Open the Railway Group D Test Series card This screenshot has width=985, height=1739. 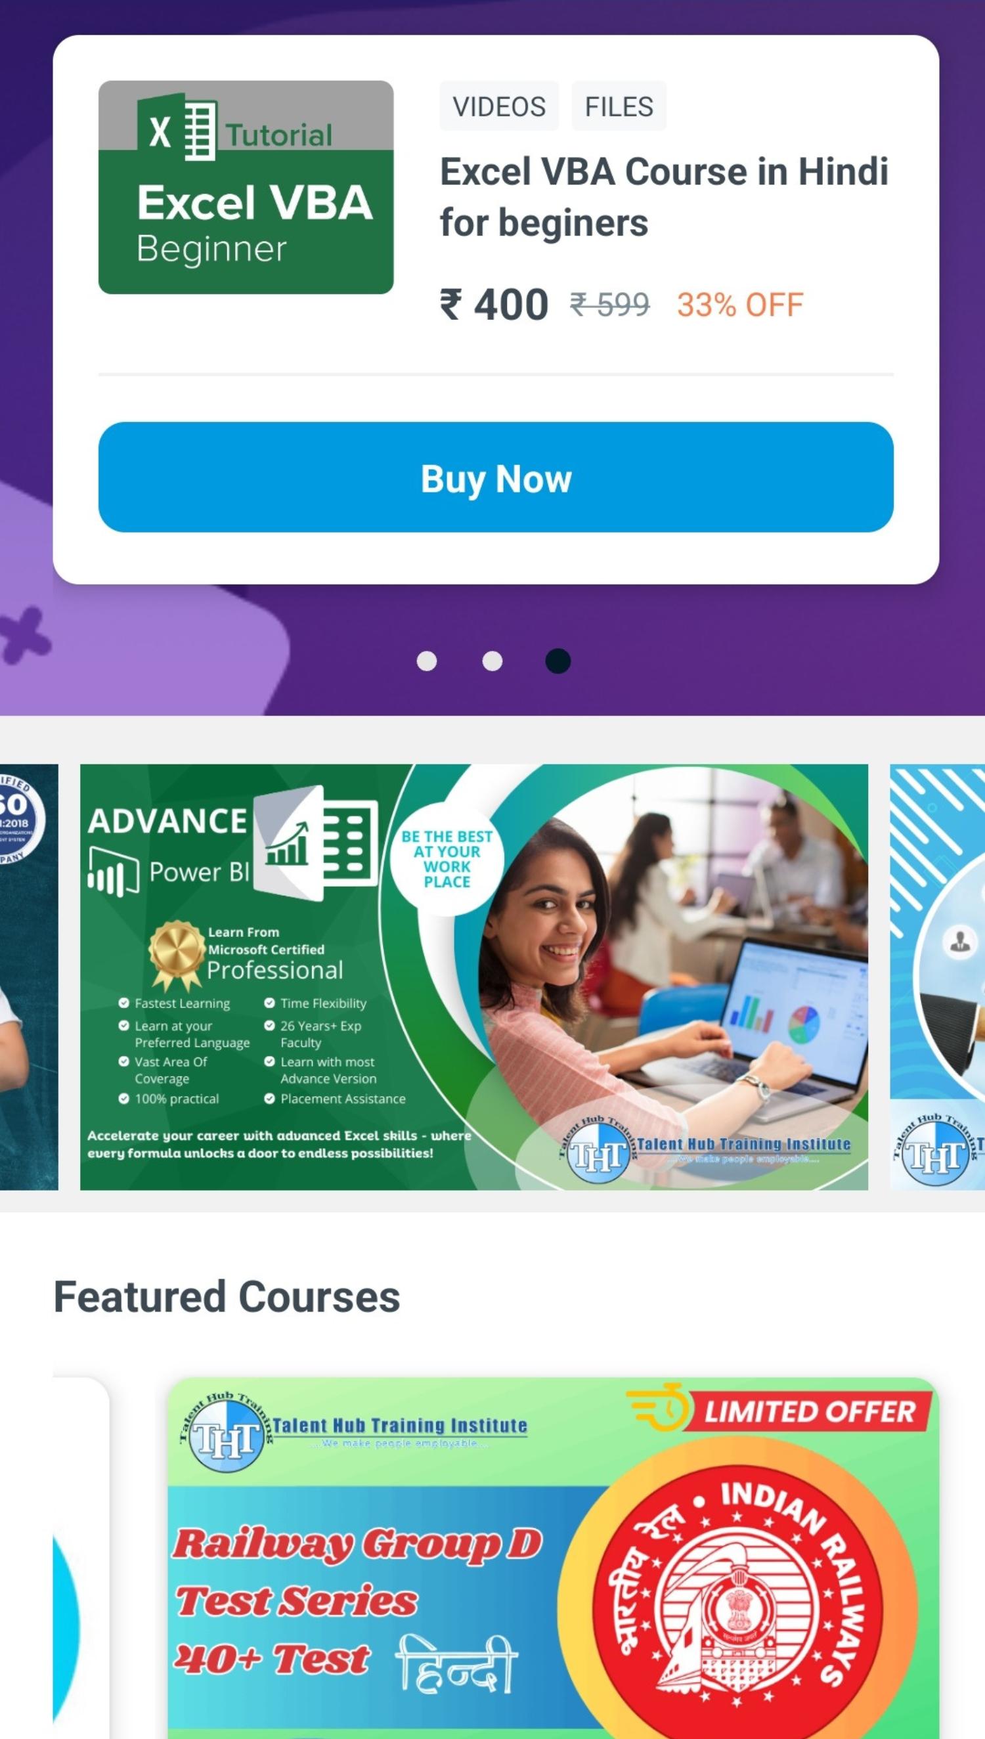(x=554, y=1558)
